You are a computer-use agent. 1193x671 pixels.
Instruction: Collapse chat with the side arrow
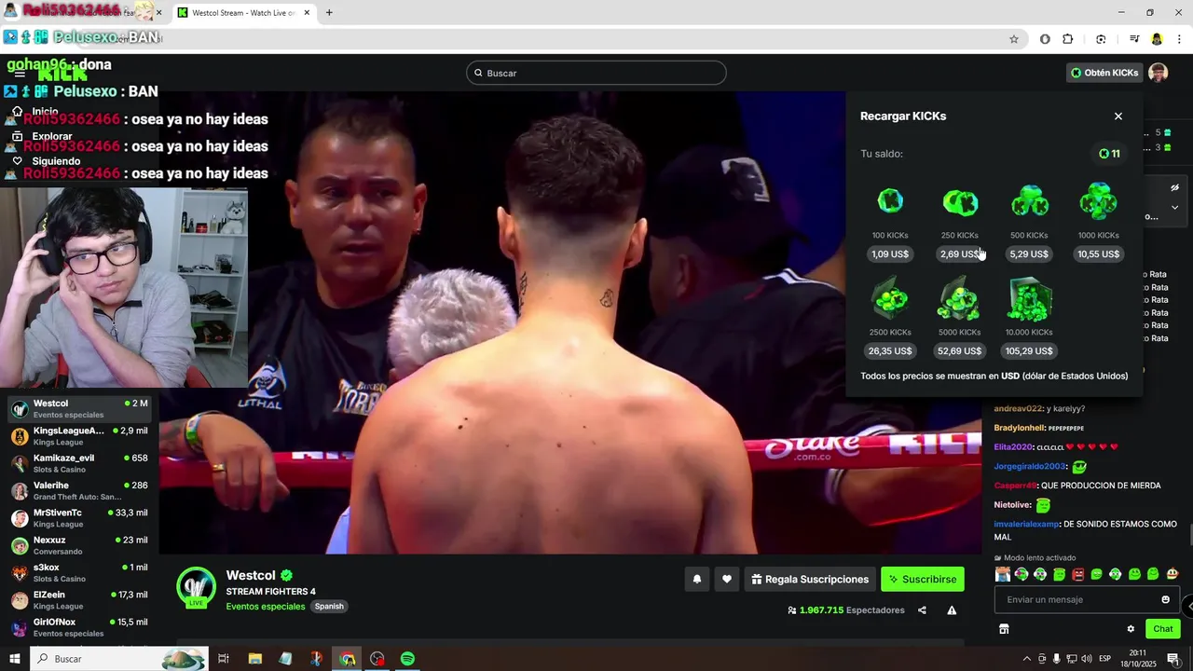pyautogui.click(x=1188, y=606)
